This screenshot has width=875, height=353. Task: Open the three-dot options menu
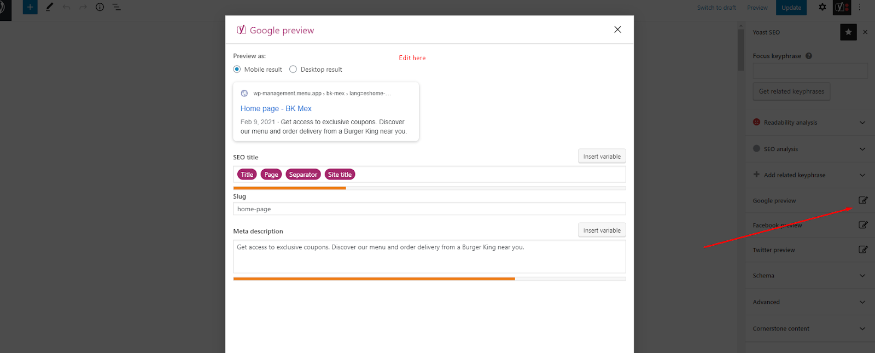860,7
